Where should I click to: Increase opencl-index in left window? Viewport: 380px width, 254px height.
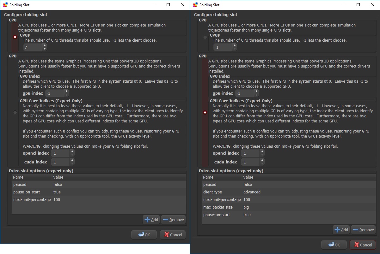point(72,151)
